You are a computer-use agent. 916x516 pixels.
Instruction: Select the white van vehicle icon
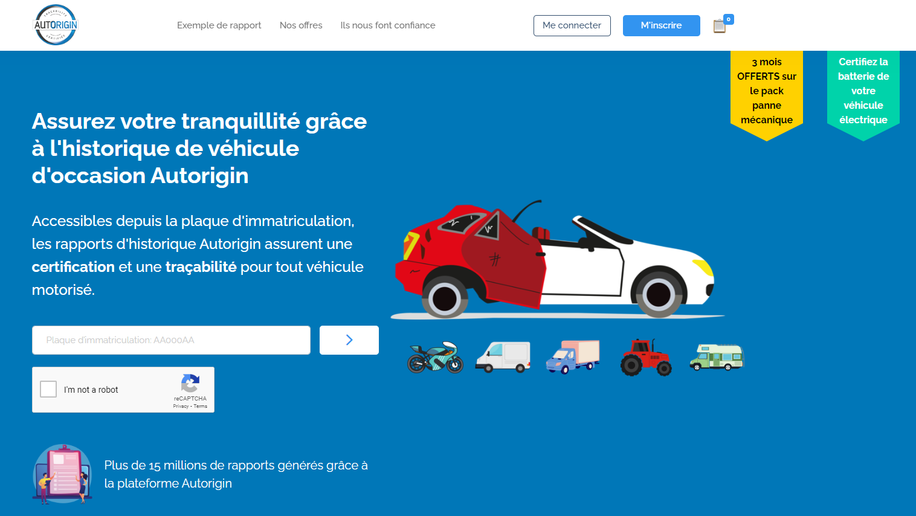pos(503,357)
